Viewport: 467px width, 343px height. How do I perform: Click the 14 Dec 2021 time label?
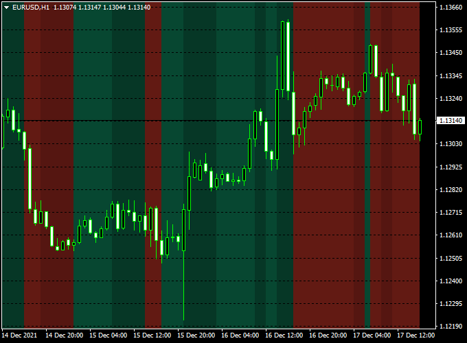19,335
